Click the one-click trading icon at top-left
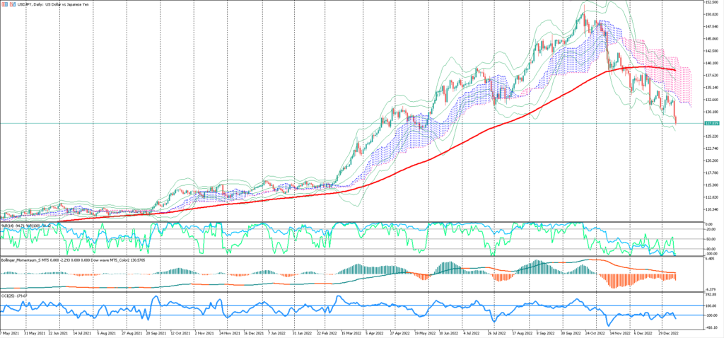The image size is (724, 338). [x=4, y=4]
